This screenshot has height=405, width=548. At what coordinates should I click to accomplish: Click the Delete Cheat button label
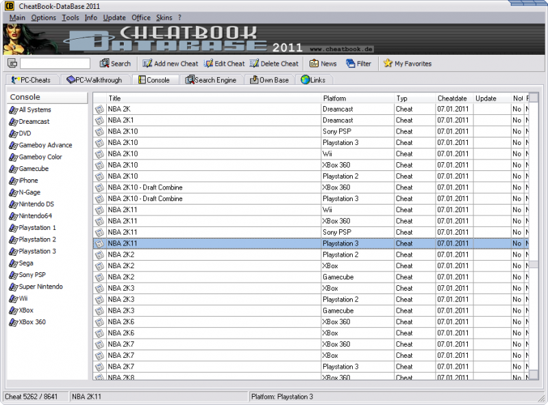[279, 64]
